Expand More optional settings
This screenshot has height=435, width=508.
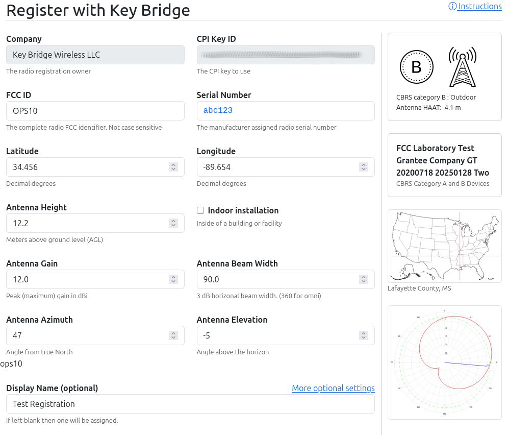point(333,389)
